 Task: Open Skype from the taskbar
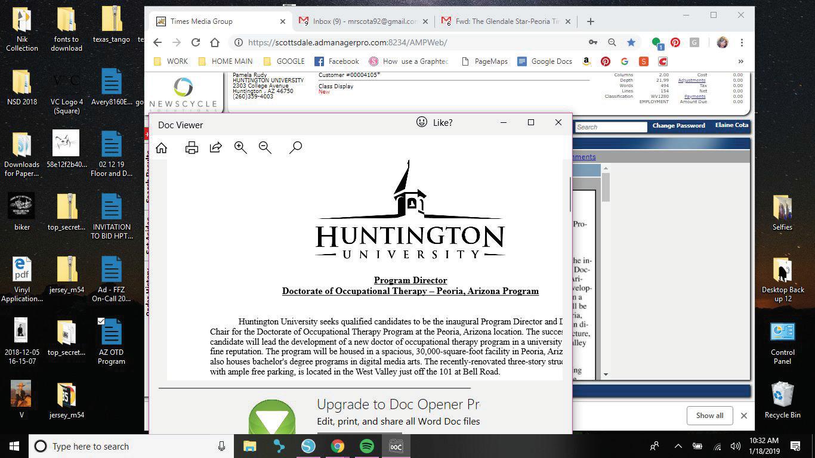308,446
